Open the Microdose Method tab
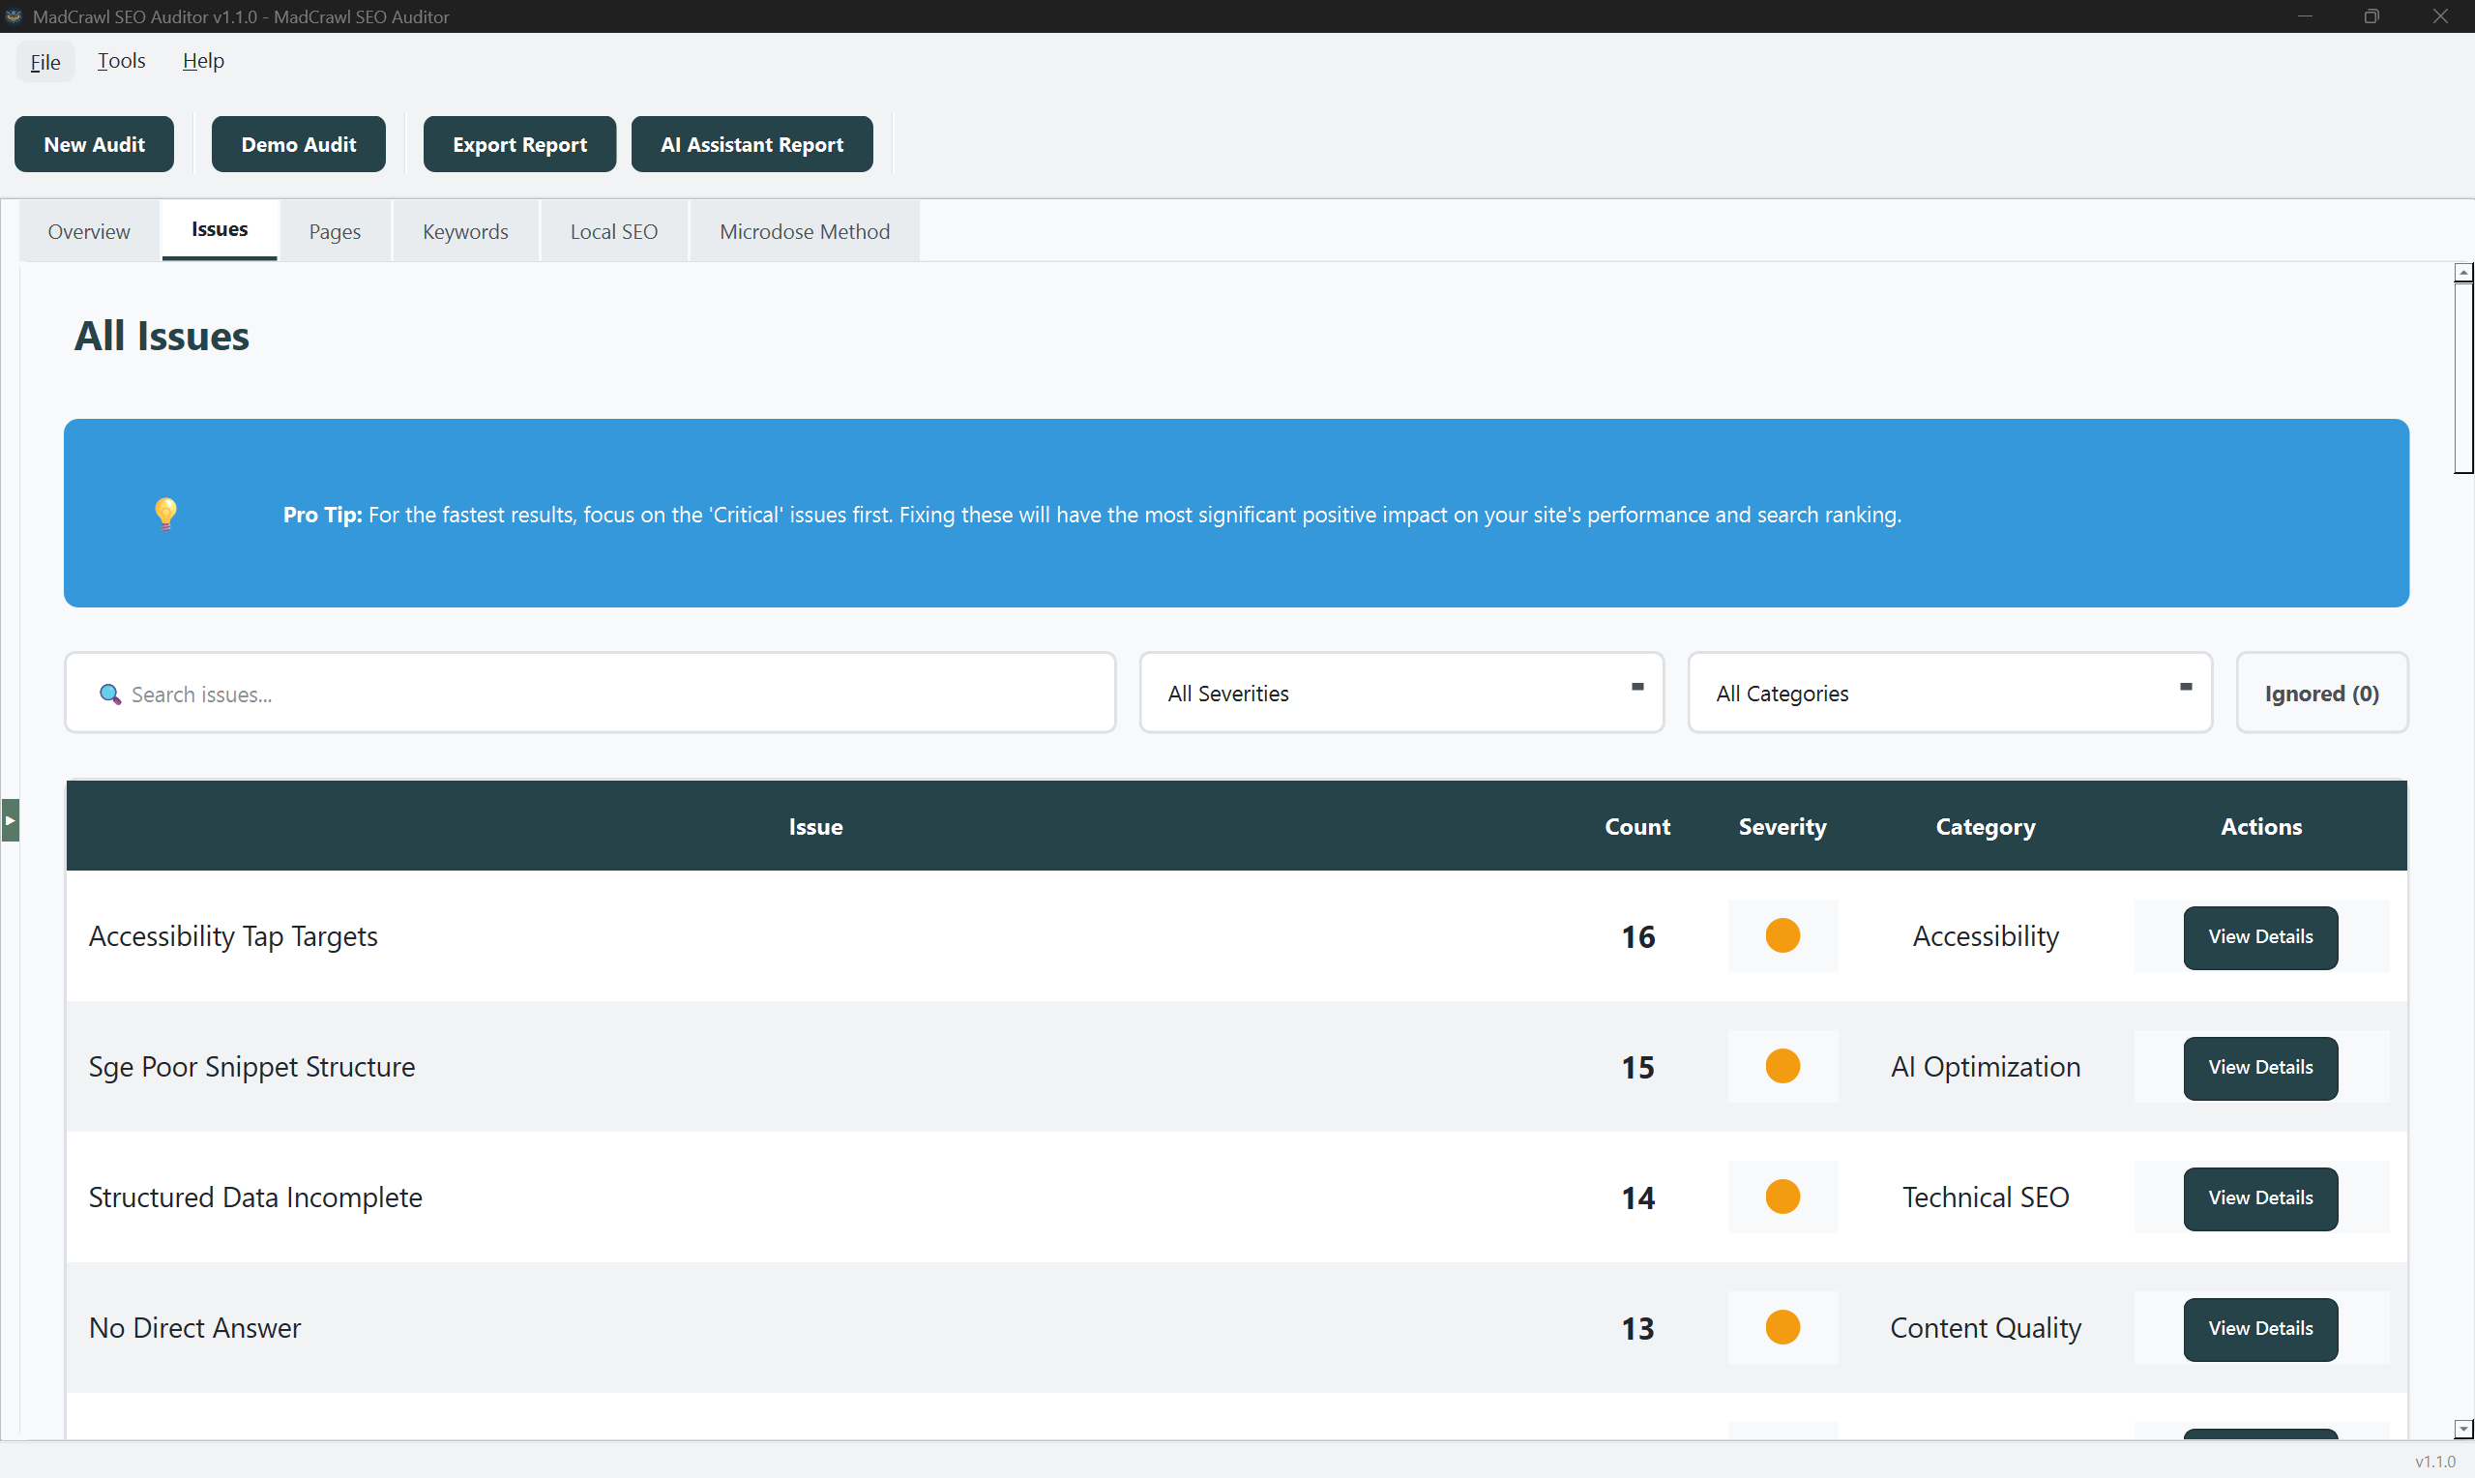The height and width of the screenshot is (1478, 2475). point(804,231)
